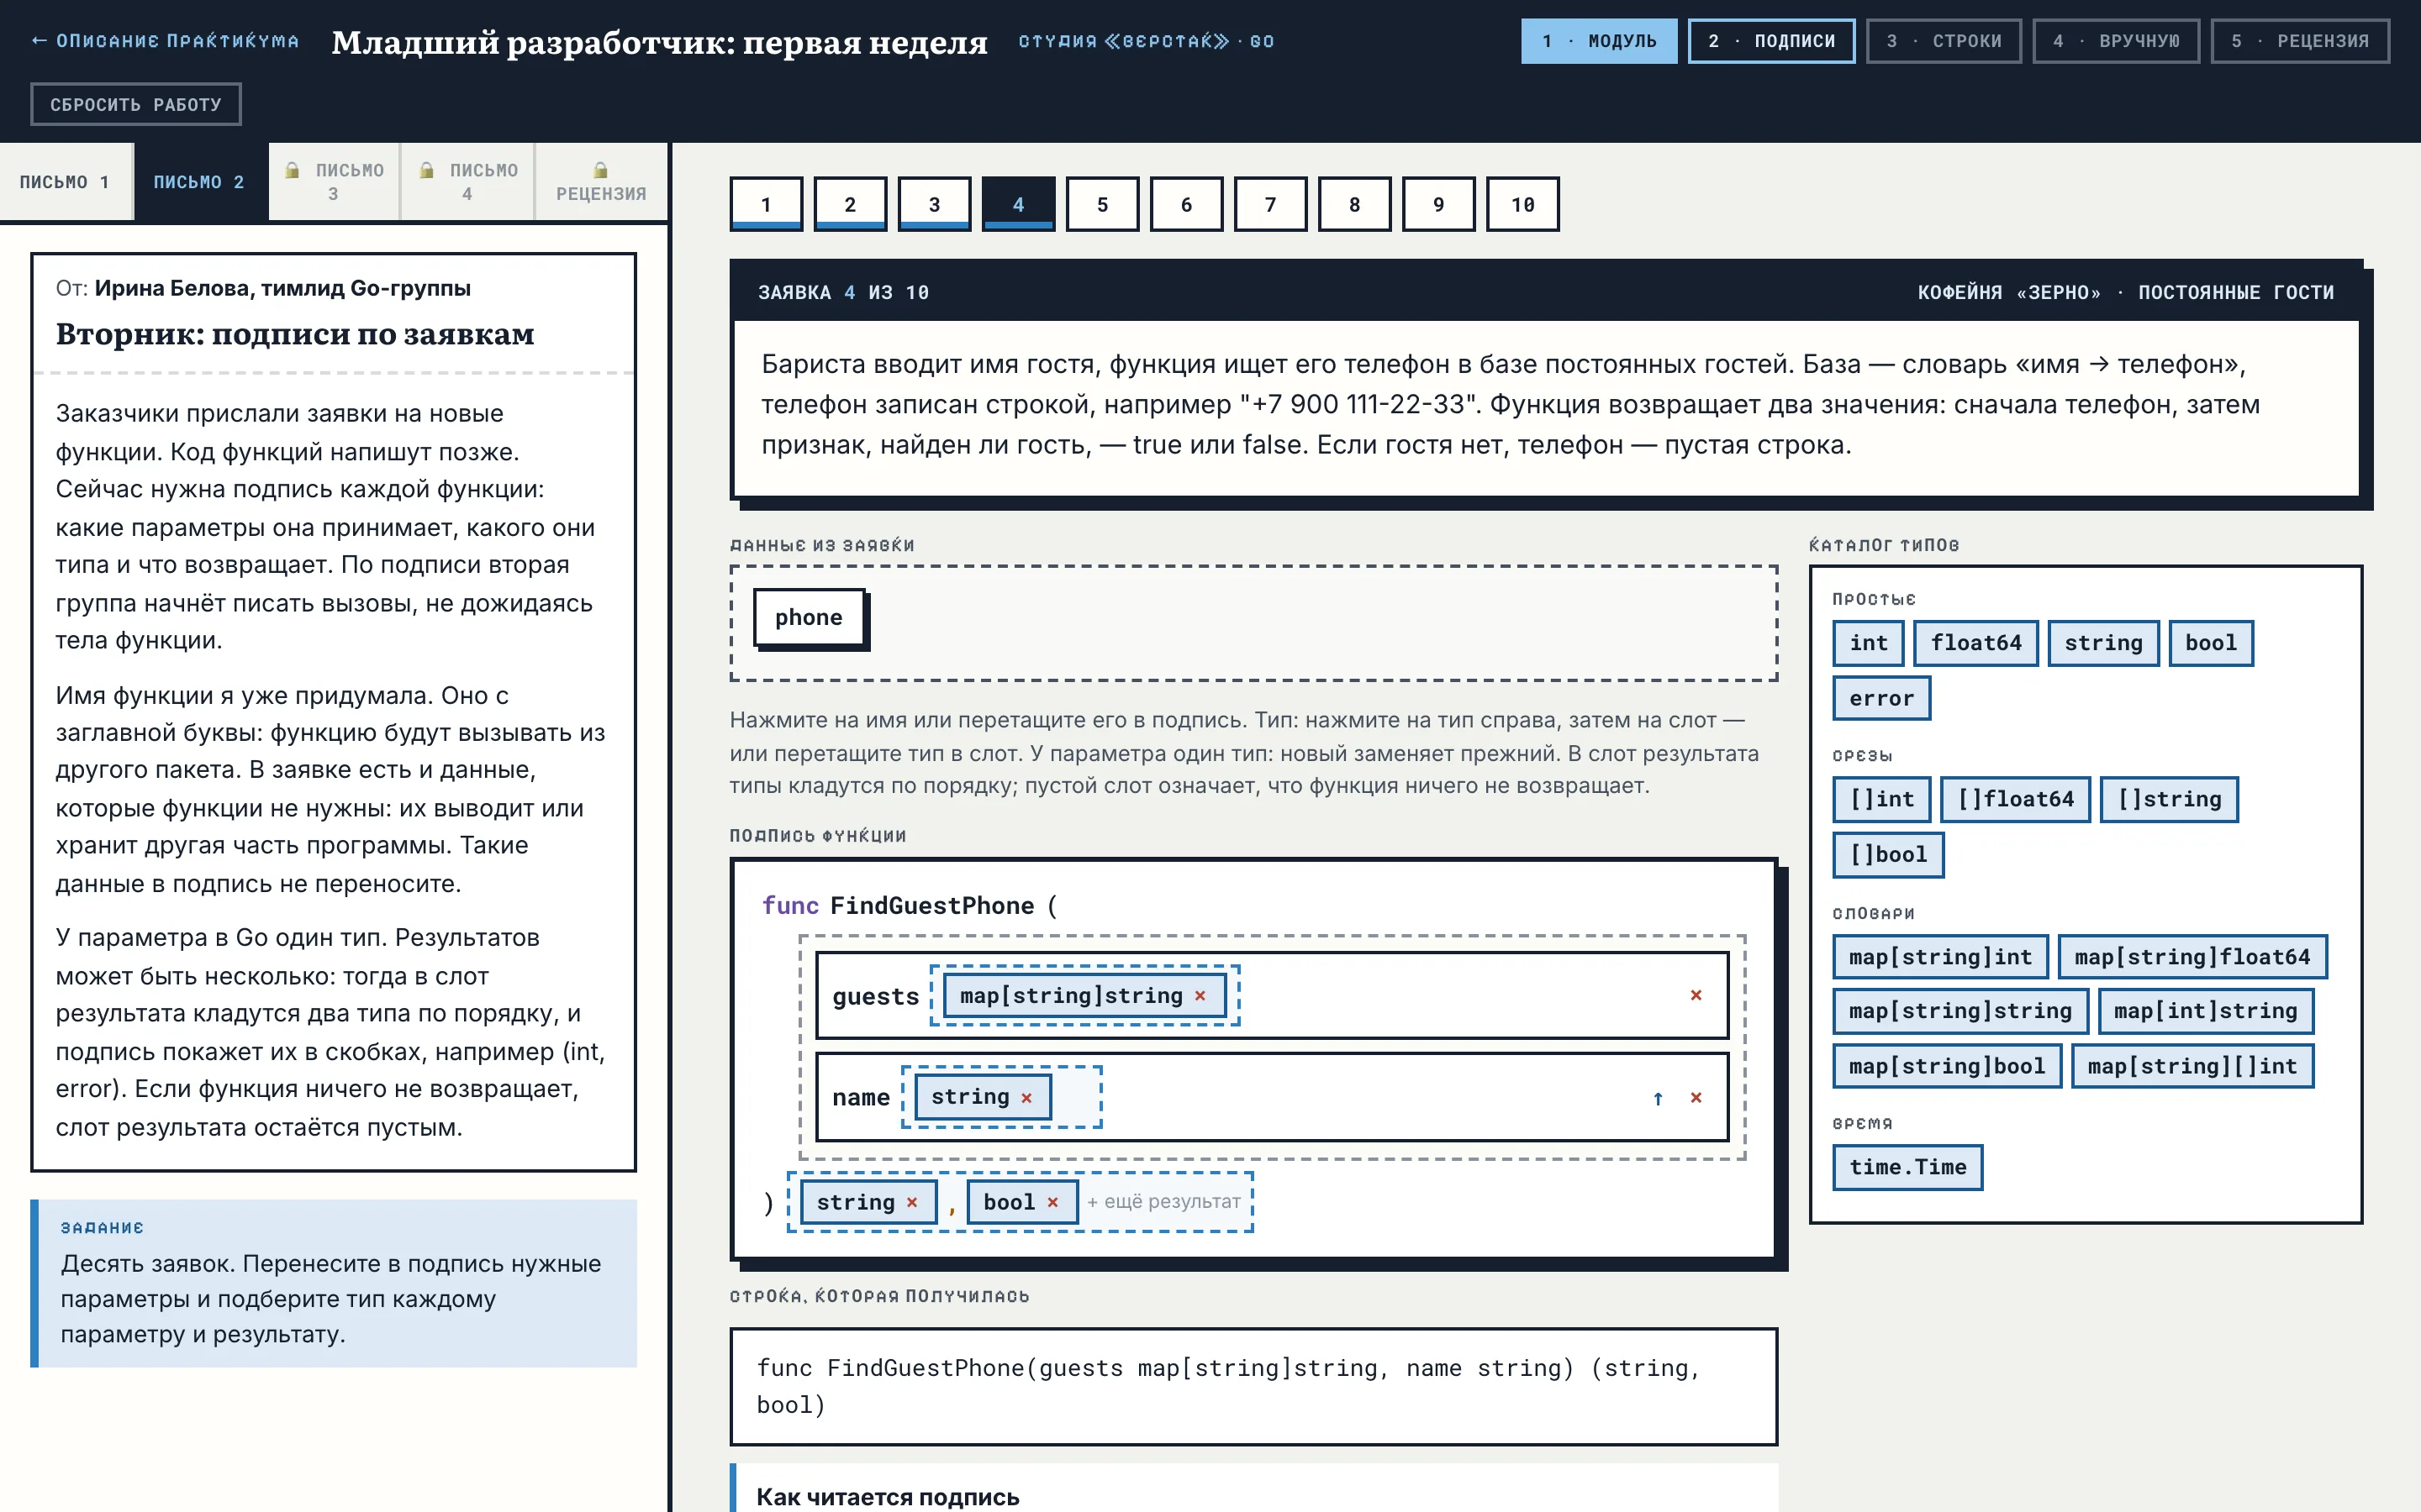
Task: Go to request number 1
Action: click(x=767, y=204)
